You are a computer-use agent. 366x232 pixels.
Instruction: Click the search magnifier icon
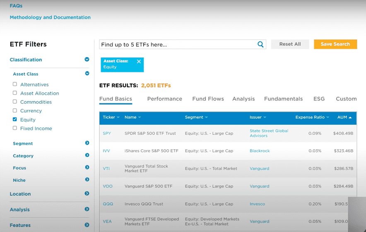[x=260, y=45]
